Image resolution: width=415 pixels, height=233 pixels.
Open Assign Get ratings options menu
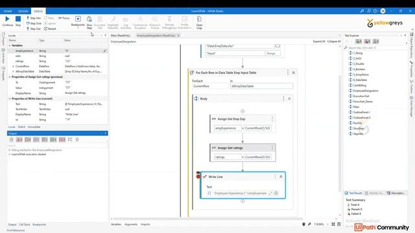point(272,148)
